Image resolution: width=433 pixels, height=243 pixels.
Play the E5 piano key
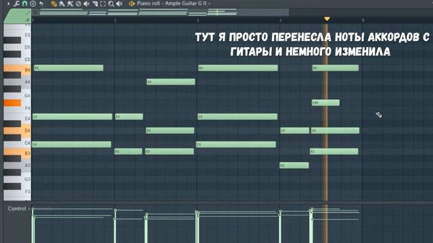(17, 34)
